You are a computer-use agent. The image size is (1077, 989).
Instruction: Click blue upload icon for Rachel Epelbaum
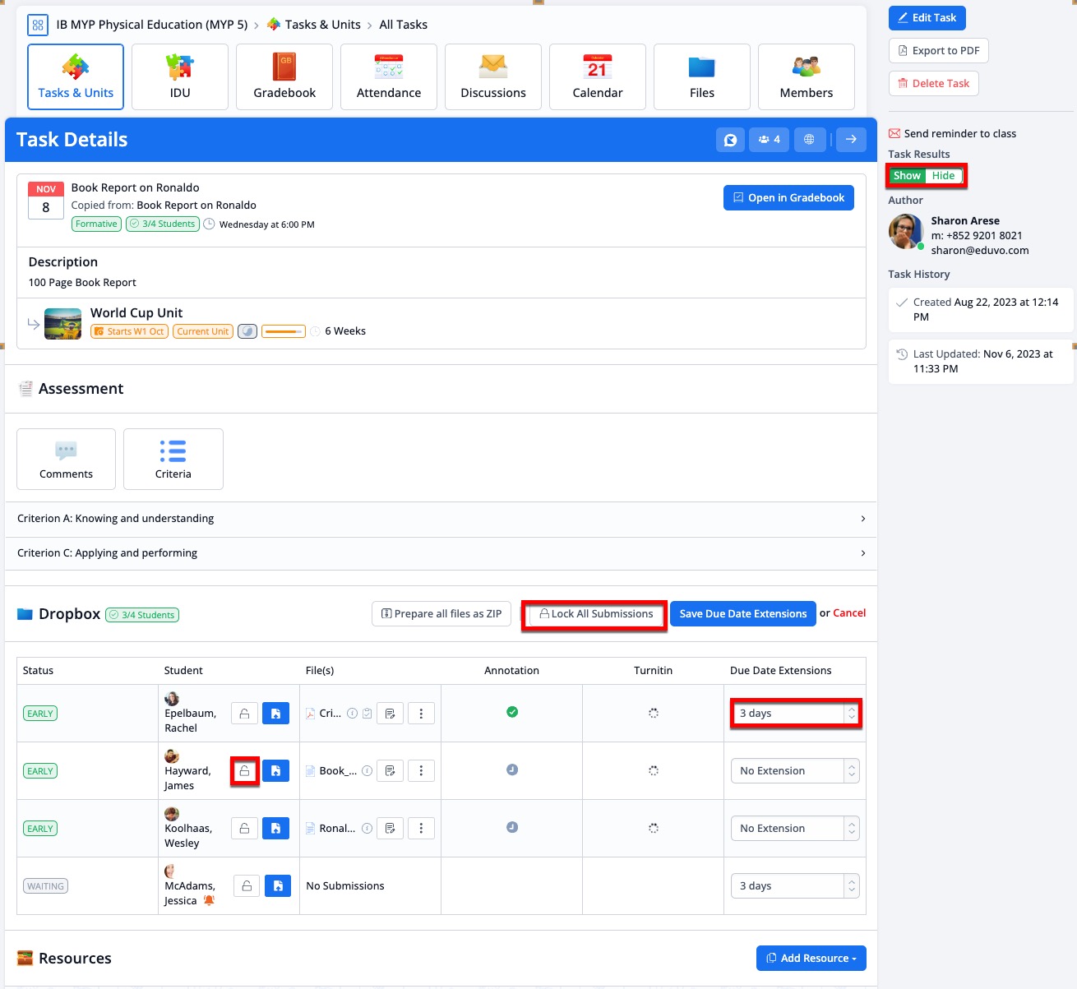coord(275,714)
